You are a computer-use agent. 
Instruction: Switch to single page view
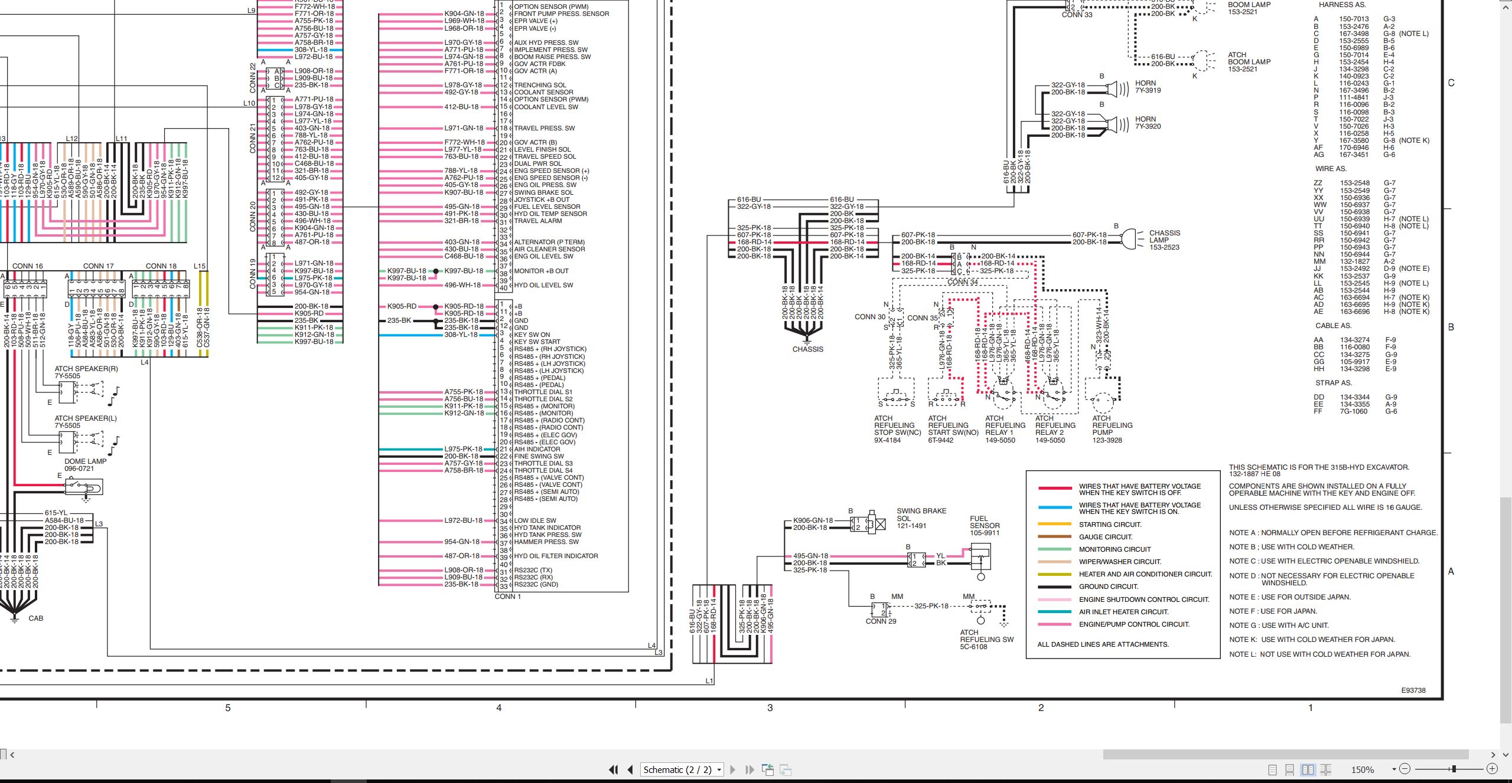1273,769
